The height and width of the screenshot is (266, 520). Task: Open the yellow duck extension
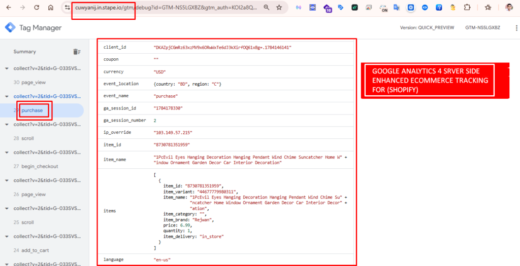[452, 7]
